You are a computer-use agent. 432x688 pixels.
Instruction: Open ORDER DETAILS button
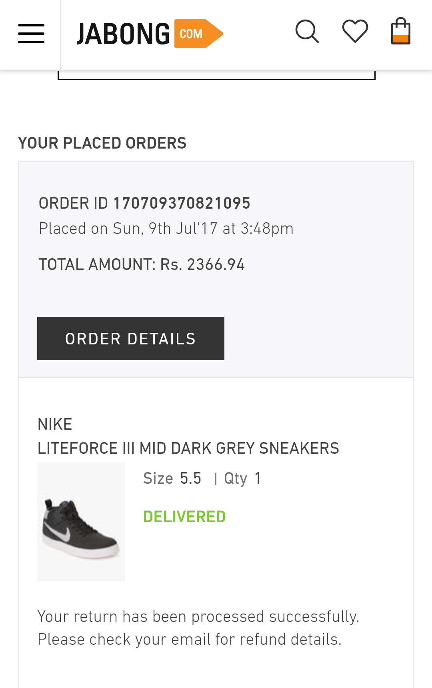coord(131,338)
